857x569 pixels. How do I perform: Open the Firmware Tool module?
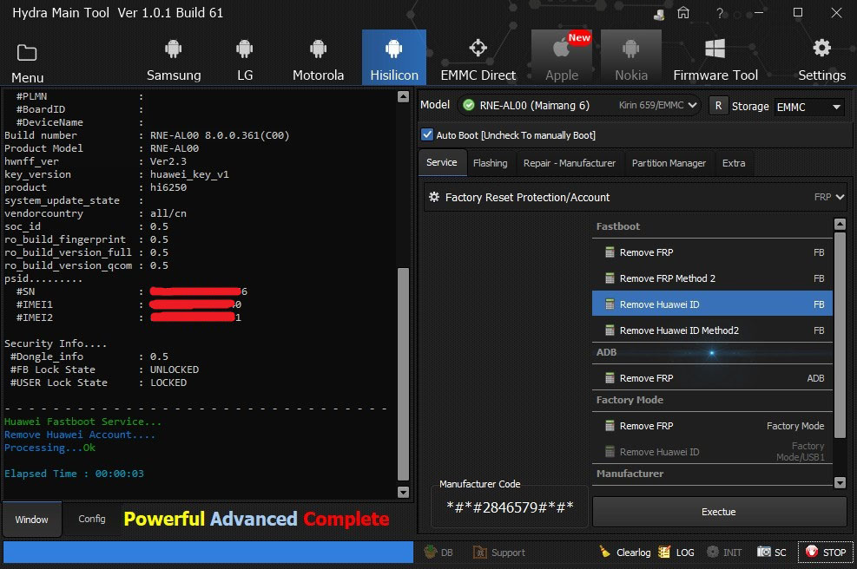pos(715,49)
